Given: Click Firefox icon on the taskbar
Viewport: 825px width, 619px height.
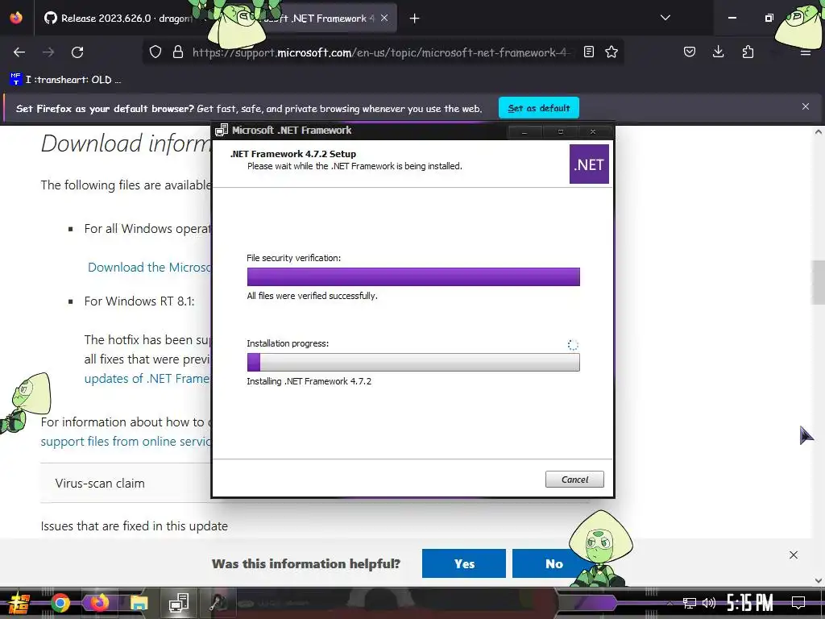Looking at the screenshot, I should coord(99,603).
